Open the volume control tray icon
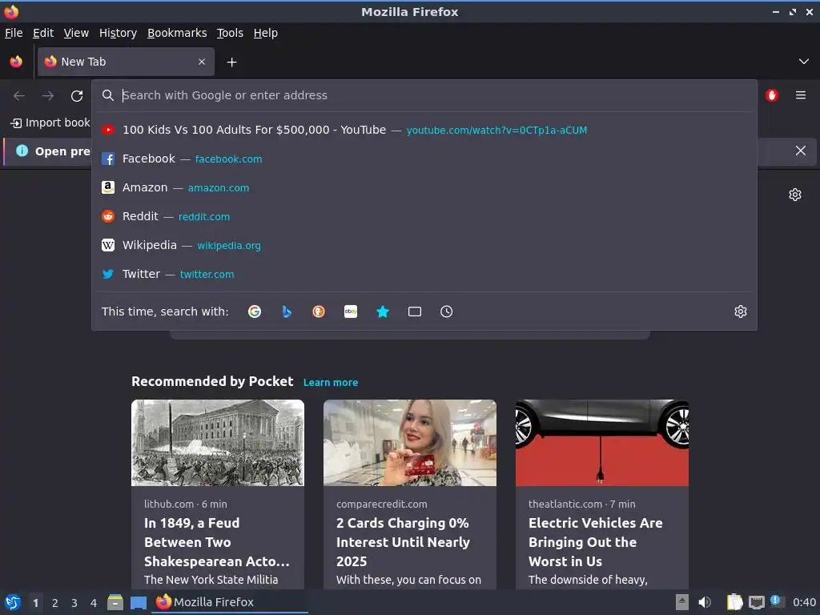Viewport: 820px width, 615px height. 705,602
